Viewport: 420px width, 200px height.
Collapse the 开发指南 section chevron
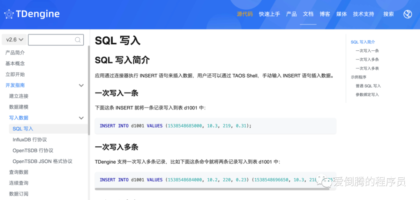pos(81,85)
